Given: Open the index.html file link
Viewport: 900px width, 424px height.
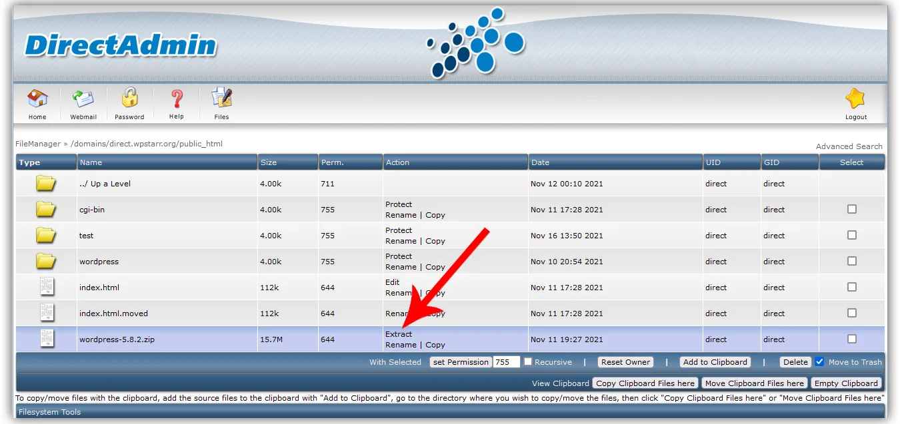Looking at the screenshot, I should tap(99, 287).
